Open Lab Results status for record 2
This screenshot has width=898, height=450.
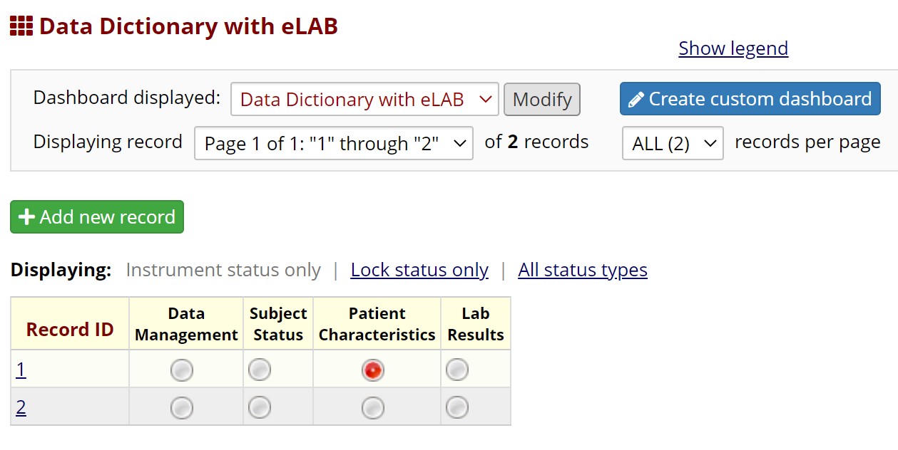(x=457, y=407)
